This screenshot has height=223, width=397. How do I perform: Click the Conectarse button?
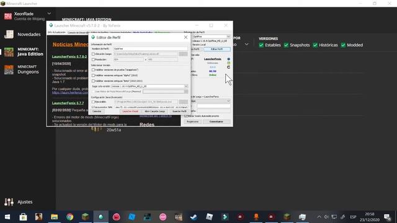coord(216,121)
